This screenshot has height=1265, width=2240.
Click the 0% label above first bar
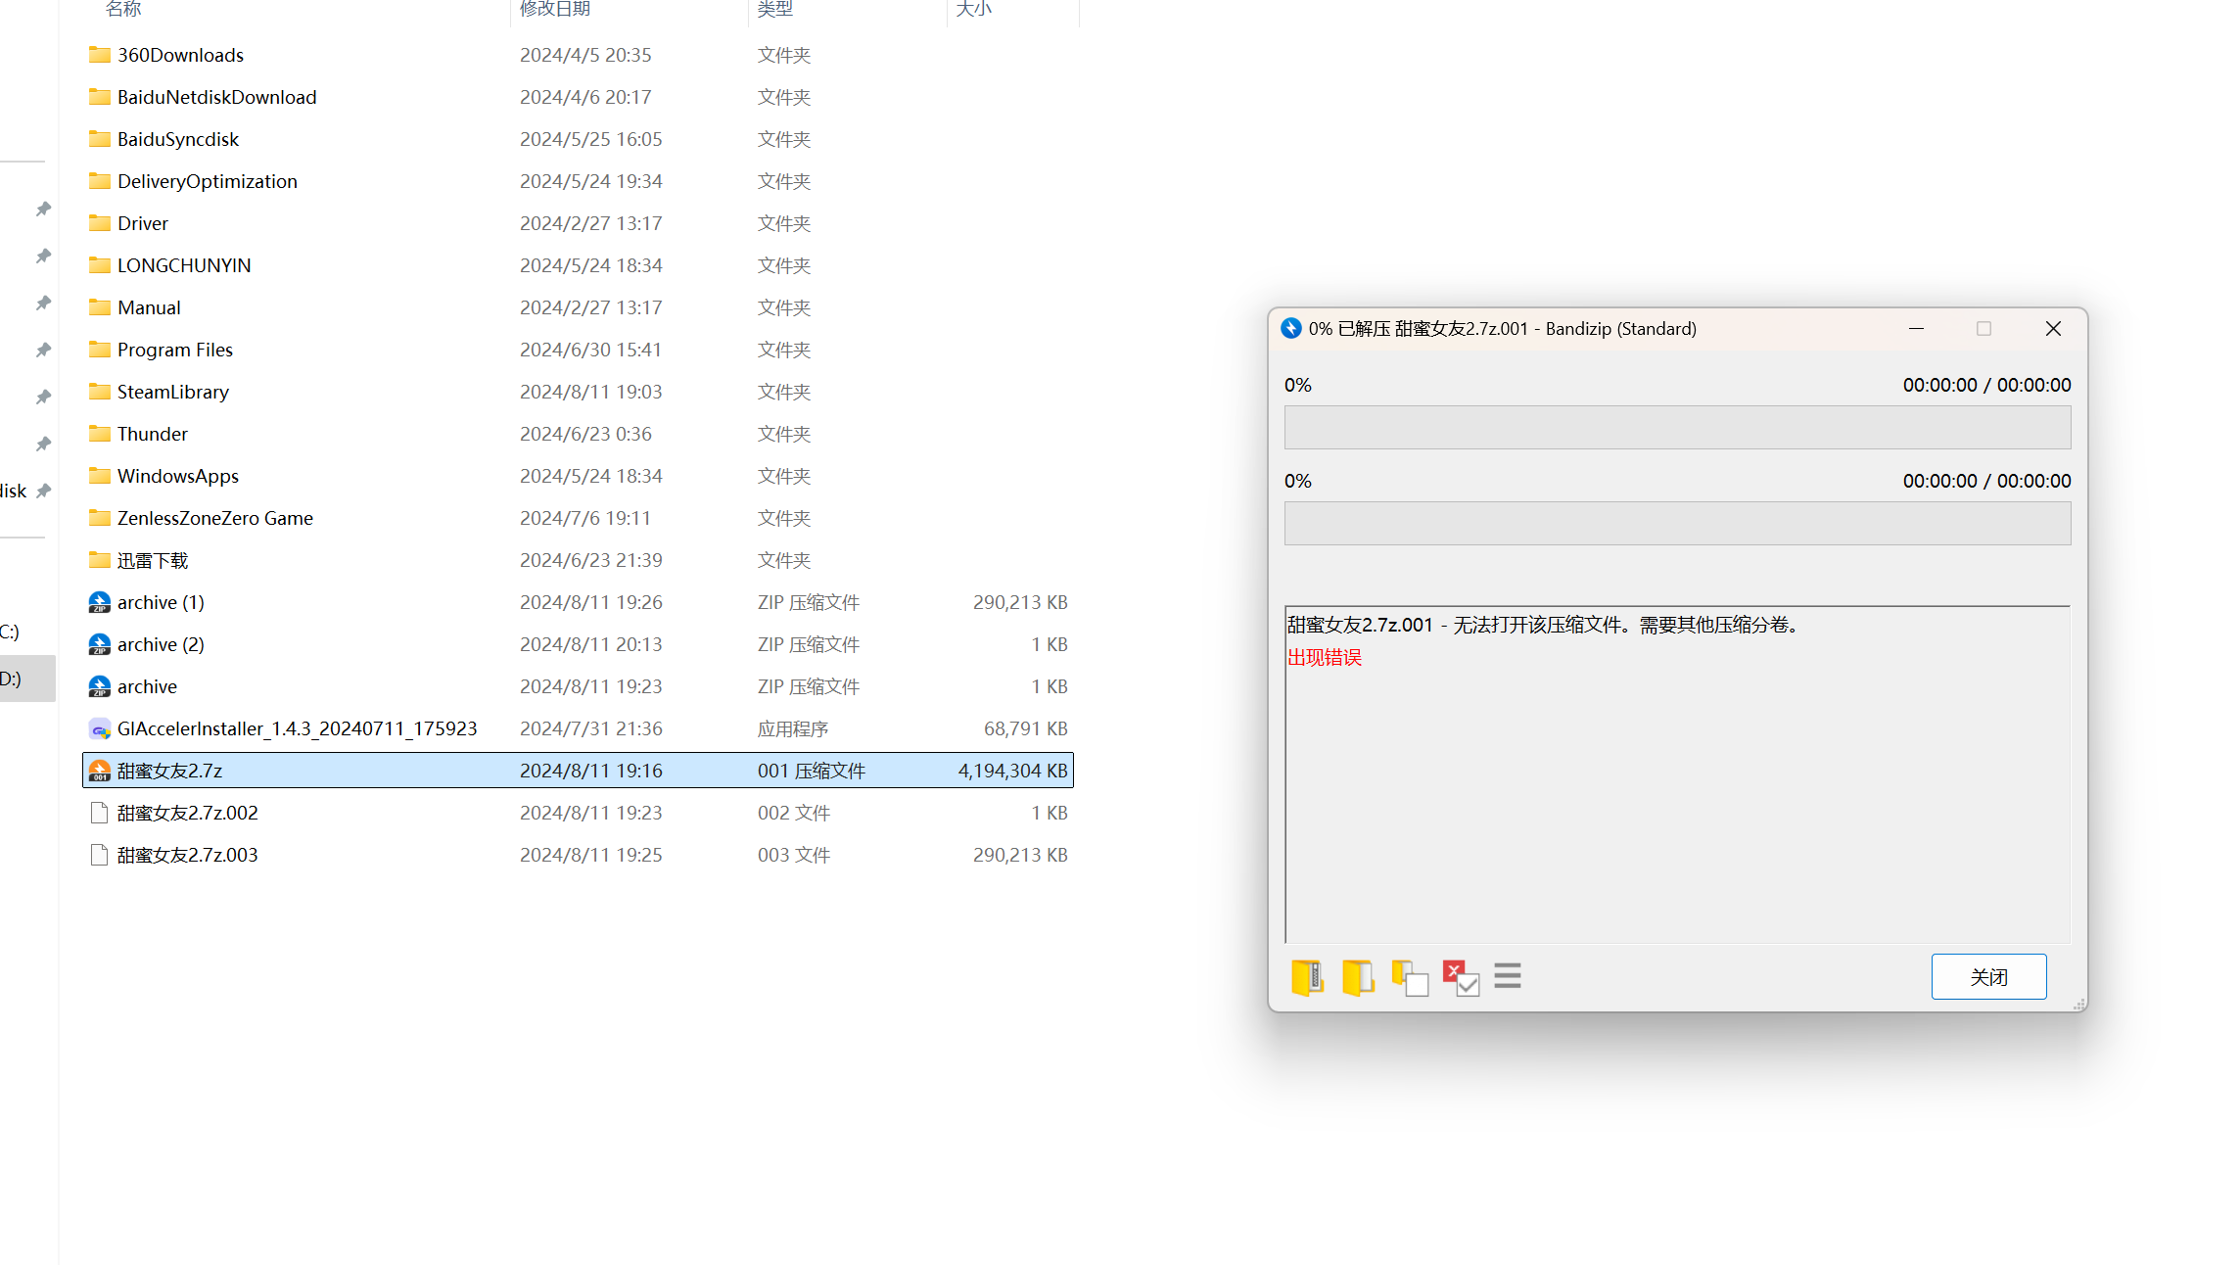(x=1297, y=385)
